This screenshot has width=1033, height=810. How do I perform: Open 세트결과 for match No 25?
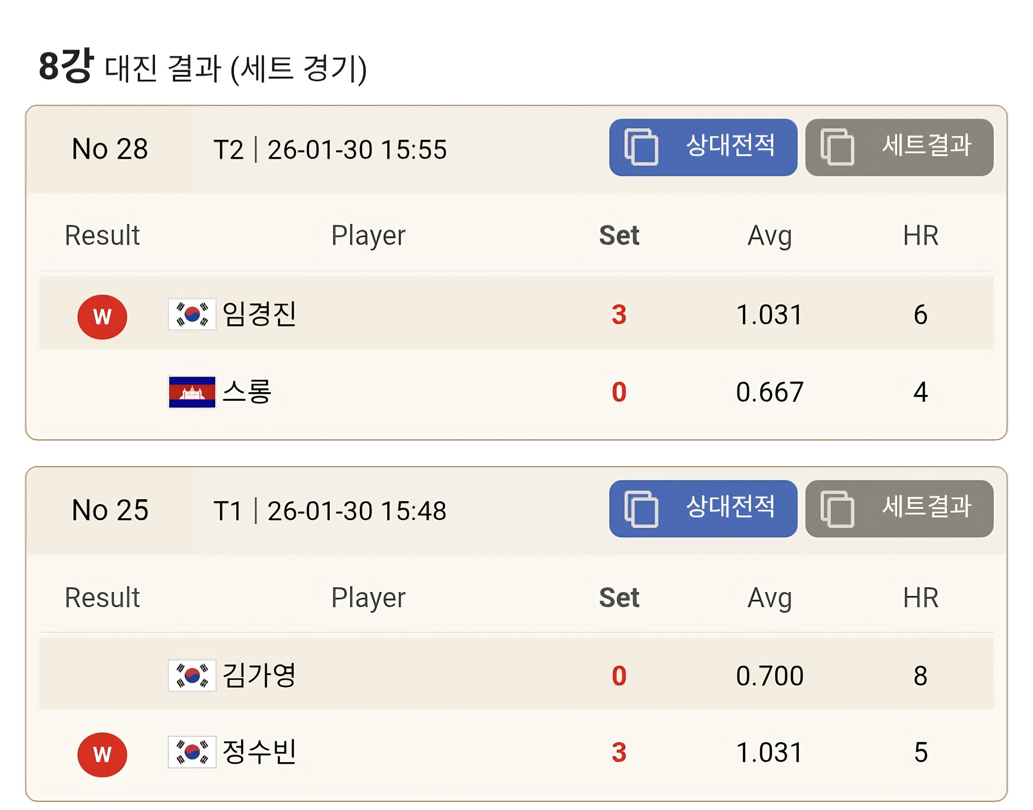pos(899,509)
